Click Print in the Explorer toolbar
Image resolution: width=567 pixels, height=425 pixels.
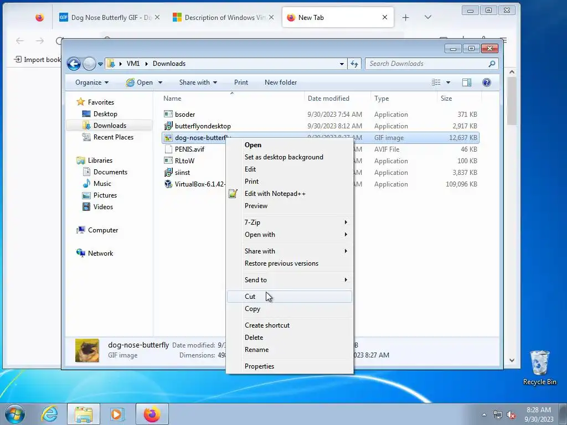pyautogui.click(x=241, y=82)
